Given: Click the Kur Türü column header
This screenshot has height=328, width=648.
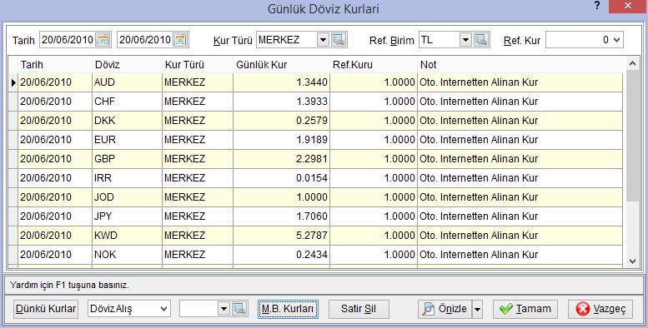Looking at the screenshot, I should [x=198, y=65].
